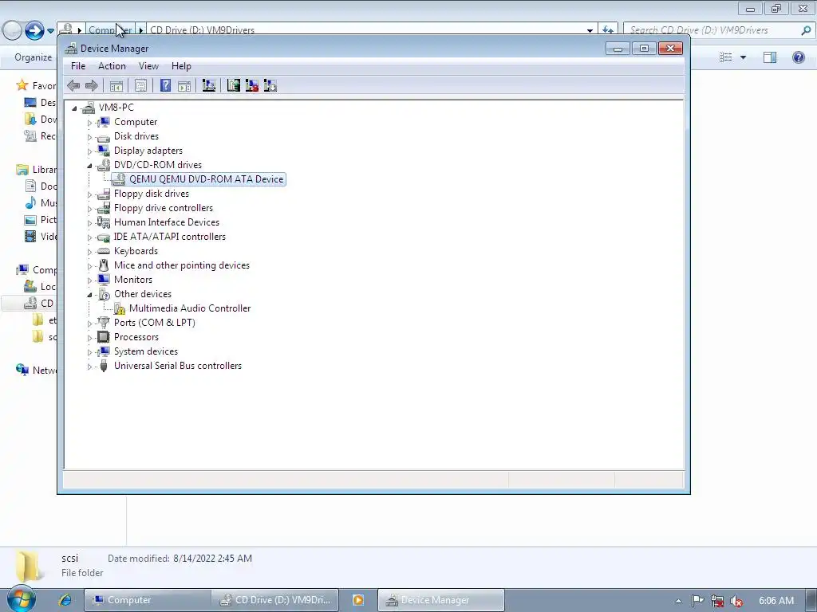Click the Explorer forward navigation button

point(34,30)
